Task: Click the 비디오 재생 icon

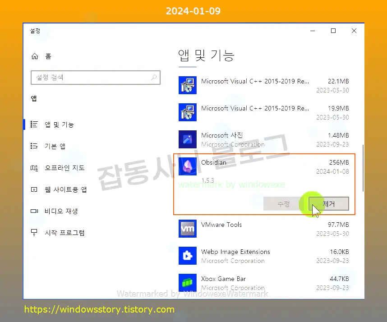Action: coord(34,211)
